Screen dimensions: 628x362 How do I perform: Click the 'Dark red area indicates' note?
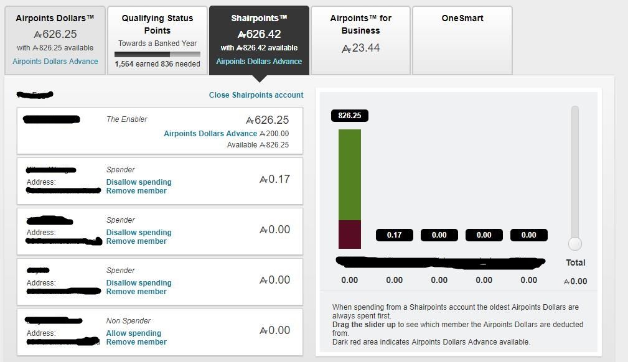431,342
